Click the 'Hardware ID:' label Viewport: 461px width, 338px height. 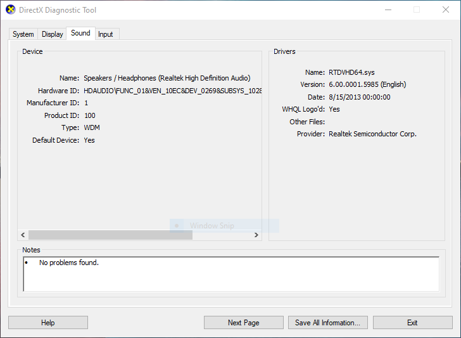coord(58,91)
